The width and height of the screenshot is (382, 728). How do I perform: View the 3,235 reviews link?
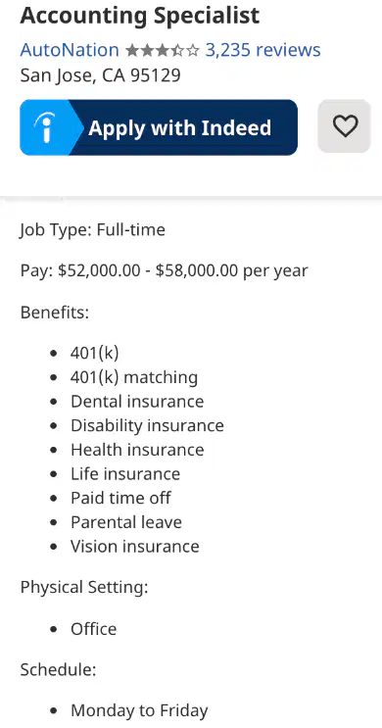tap(263, 50)
